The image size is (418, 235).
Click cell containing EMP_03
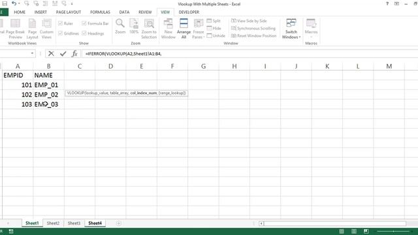pos(48,104)
